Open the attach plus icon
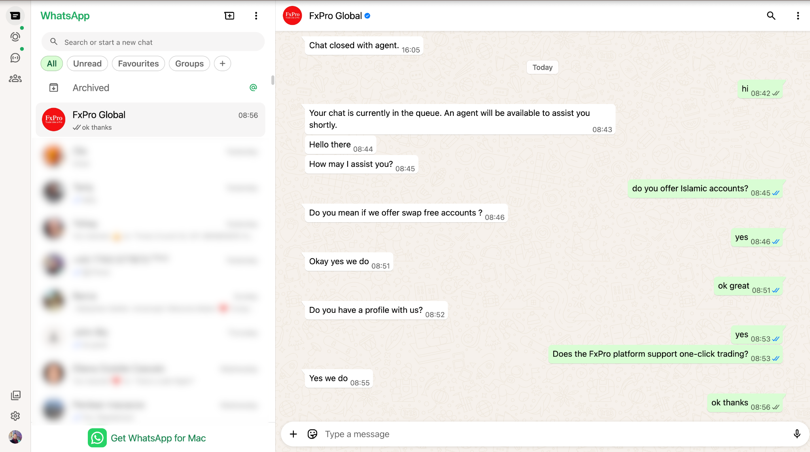Screen dimensions: 810x452 coord(293,434)
